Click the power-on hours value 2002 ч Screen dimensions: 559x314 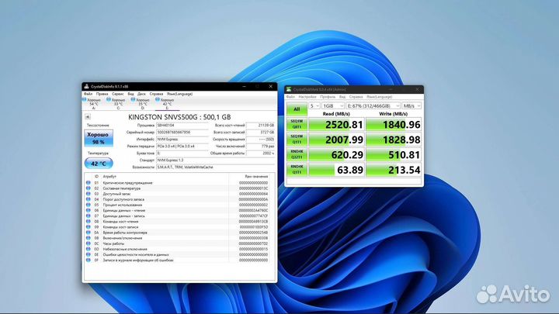click(261, 153)
